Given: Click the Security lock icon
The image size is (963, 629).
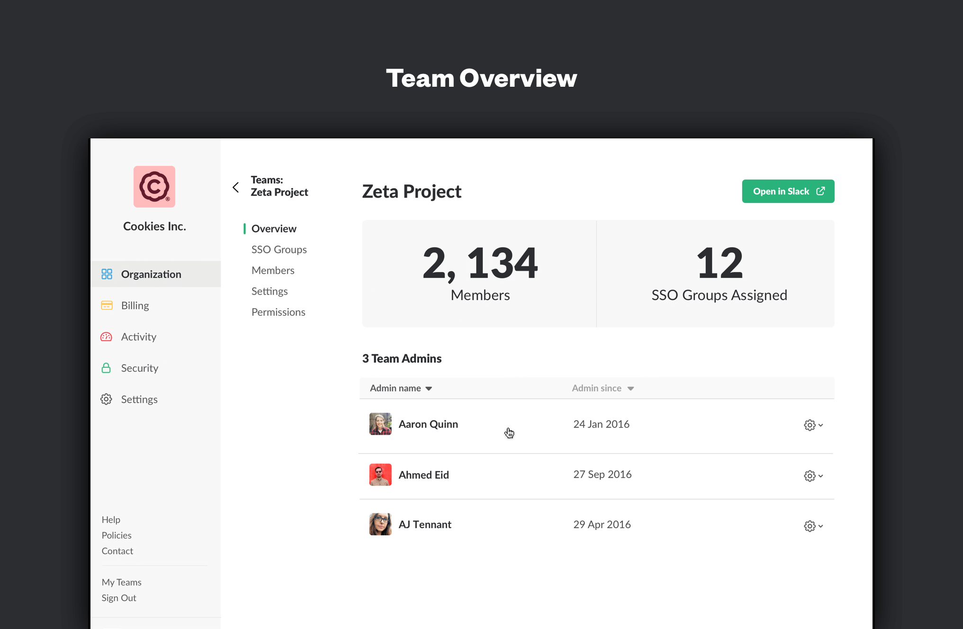Looking at the screenshot, I should pyautogui.click(x=107, y=368).
